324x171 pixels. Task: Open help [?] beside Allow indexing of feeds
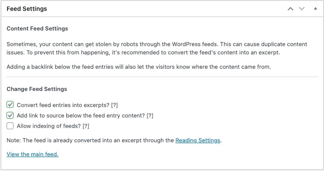pos(86,126)
